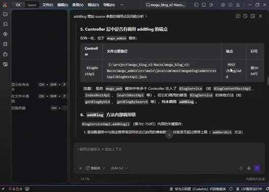Open the 导航(N) menu
This screenshot has width=269, height=192.
click(109, 5)
